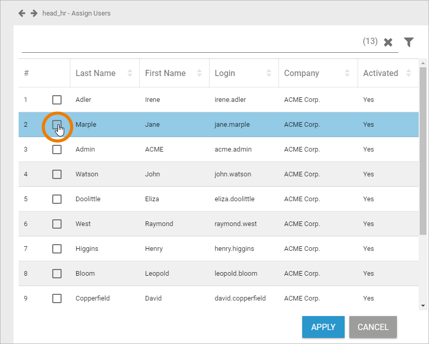
Task: Sort by Activated column arrows
Action: click(408, 73)
